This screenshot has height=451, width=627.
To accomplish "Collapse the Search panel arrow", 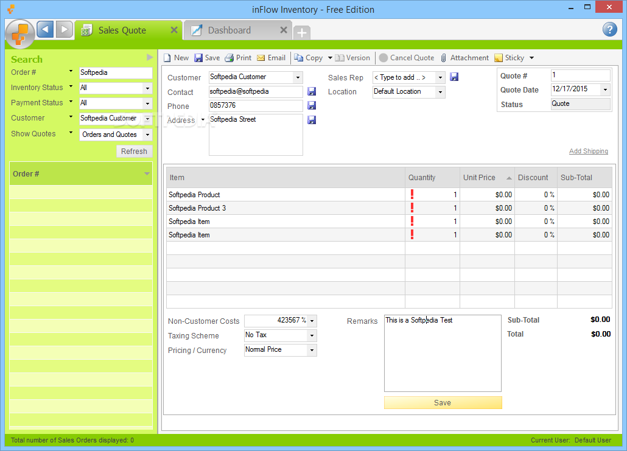I will (x=150, y=58).
